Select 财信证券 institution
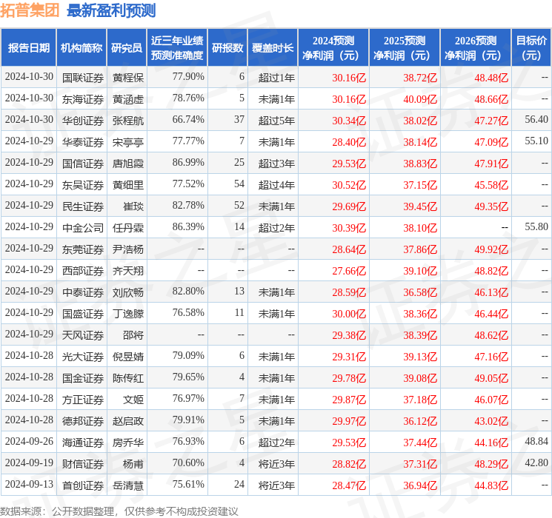 click(83, 464)
